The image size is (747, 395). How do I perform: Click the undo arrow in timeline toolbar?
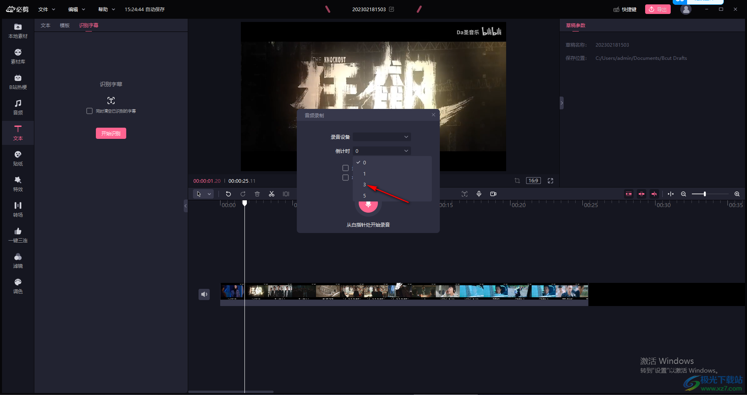[228, 194]
